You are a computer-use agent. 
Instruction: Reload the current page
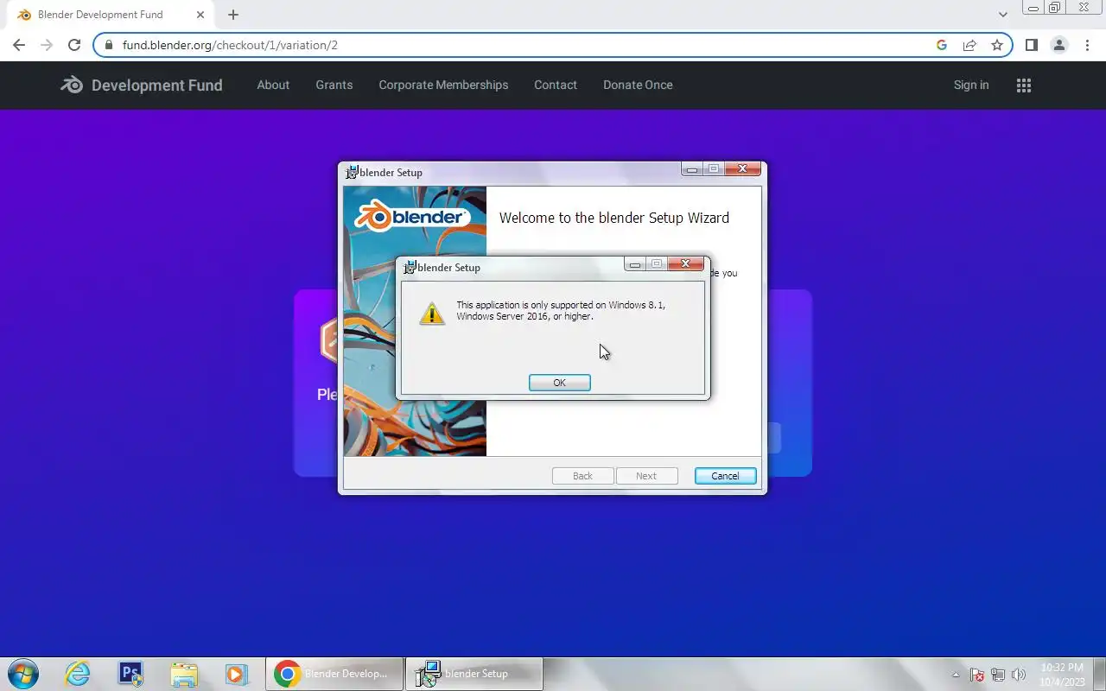coord(74,45)
